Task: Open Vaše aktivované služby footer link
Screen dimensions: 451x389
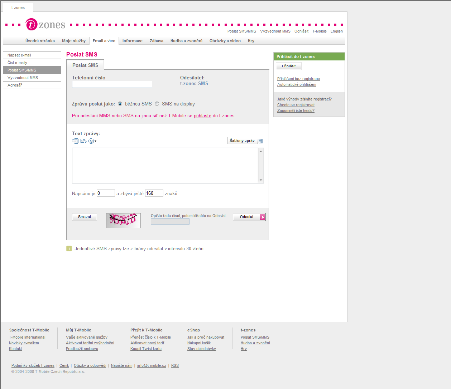Action: pyautogui.click(x=87, y=338)
